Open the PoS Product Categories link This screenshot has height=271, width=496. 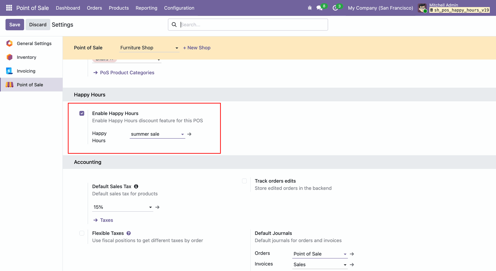click(x=127, y=73)
